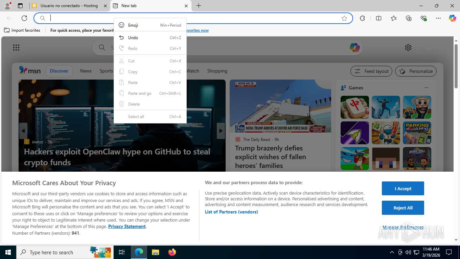This screenshot has height=259, width=460.
Task: Click Copilot icon in search box
Action: pos(354,48)
